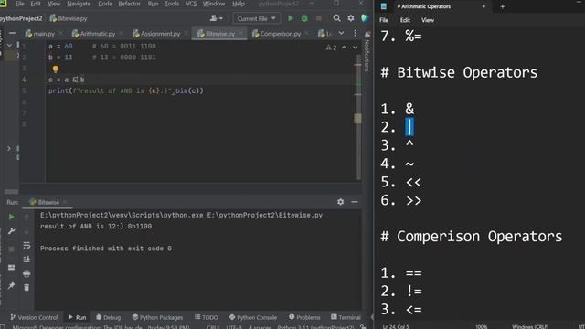
Task: Click code line 'c = a & b'
Action: pyautogui.click(x=66, y=80)
